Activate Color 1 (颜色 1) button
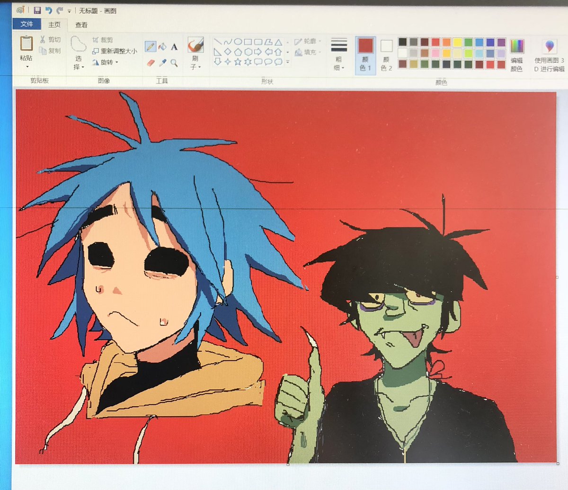The width and height of the screenshot is (568, 490). pyautogui.click(x=365, y=55)
